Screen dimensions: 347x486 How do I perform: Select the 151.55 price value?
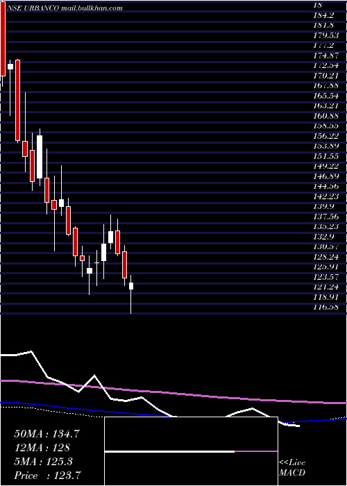326,156
